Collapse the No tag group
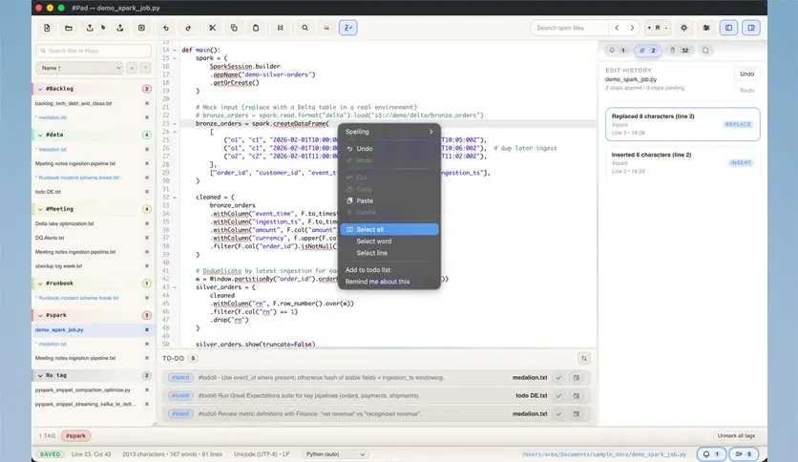Screen dimensions: 798x462 (40, 375)
